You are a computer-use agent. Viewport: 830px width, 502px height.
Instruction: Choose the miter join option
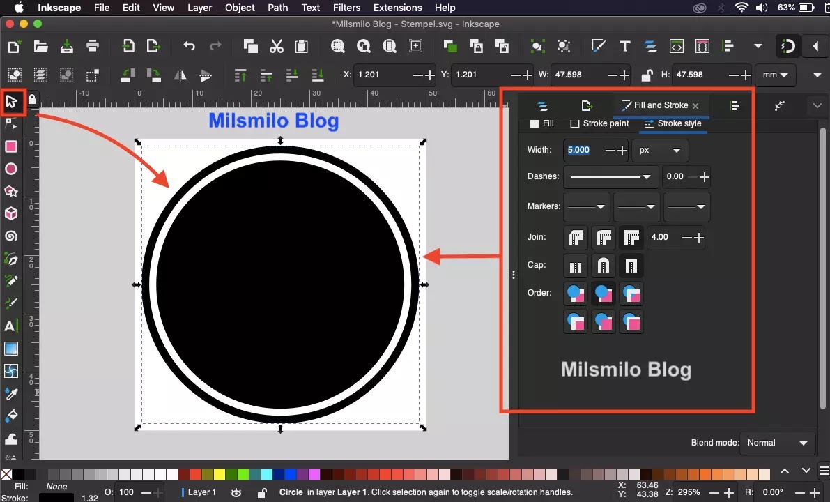click(631, 237)
